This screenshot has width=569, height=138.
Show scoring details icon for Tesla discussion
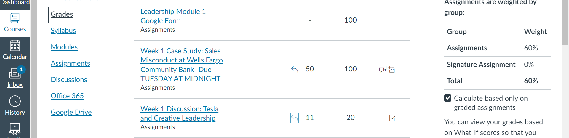(x=392, y=118)
